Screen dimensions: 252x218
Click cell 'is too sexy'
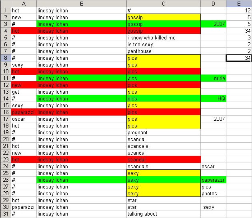coord(164,44)
